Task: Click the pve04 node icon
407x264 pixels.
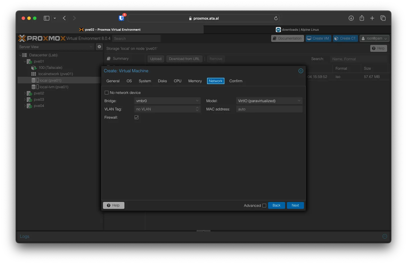Action: coord(29,106)
